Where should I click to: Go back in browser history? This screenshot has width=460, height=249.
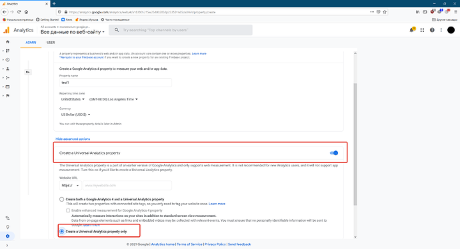point(5,12)
